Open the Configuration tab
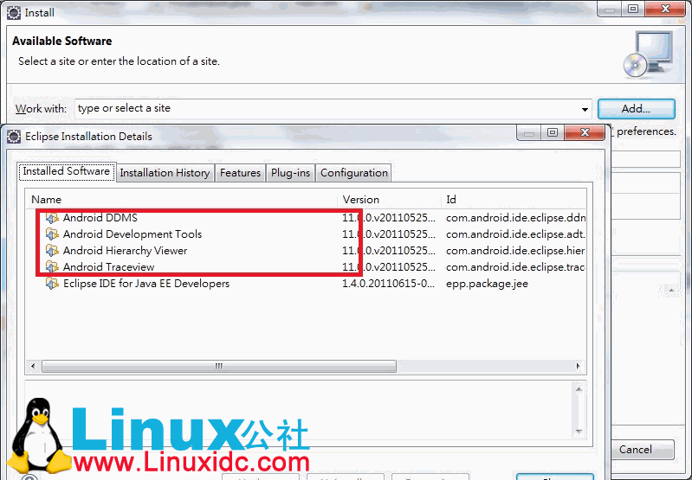Viewport: 692px width, 480px height. tap(353, 173)
